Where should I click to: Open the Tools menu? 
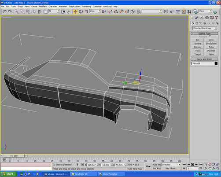point(14,7)
